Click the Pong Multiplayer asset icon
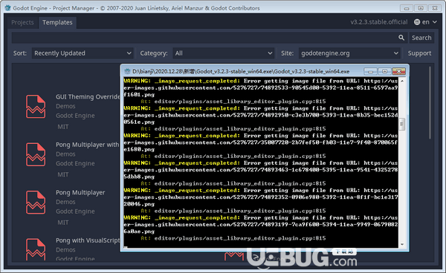This screenshot has width=446, height=273. pos(36,203)
